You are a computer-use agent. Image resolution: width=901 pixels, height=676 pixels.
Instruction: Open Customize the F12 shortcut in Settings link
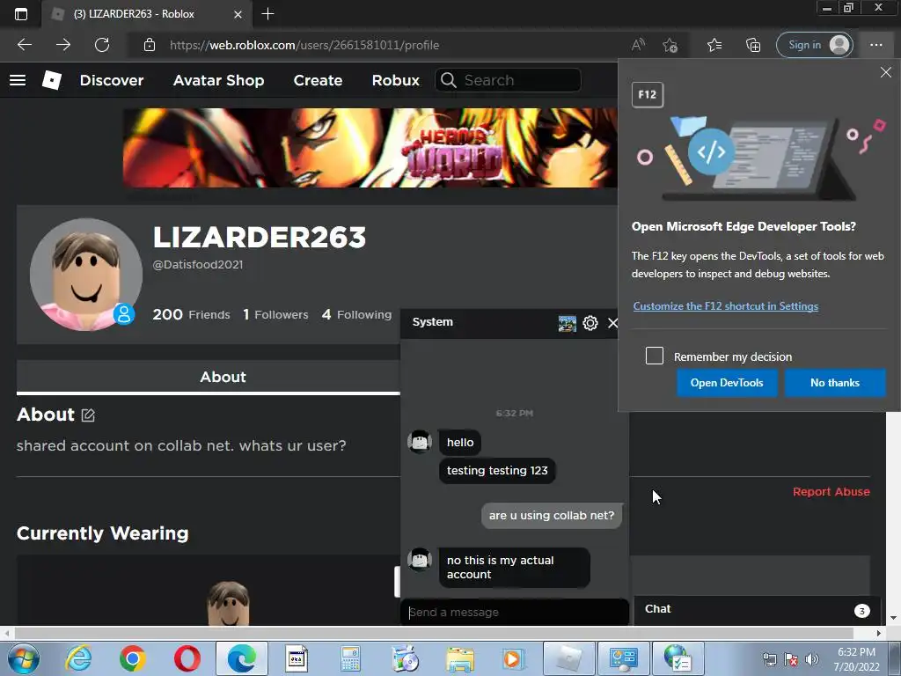(725, 306)
